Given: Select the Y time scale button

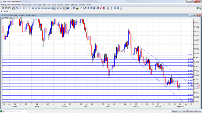Looking at the screenshot, I should pyautogui.click(x=24, y=8).
